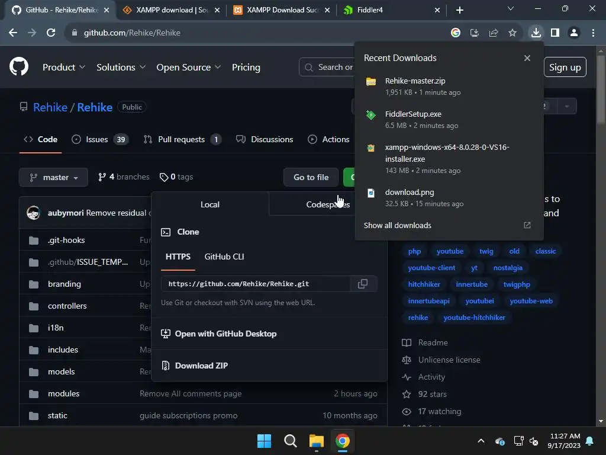Click the install app icon in address bar
Viewport: 606px width, 455px height.
(474, 33)
